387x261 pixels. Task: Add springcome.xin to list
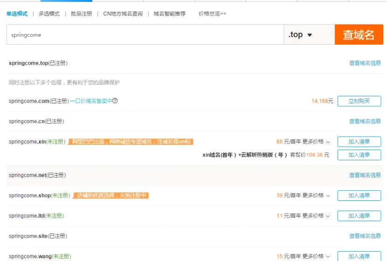(359, 142)
